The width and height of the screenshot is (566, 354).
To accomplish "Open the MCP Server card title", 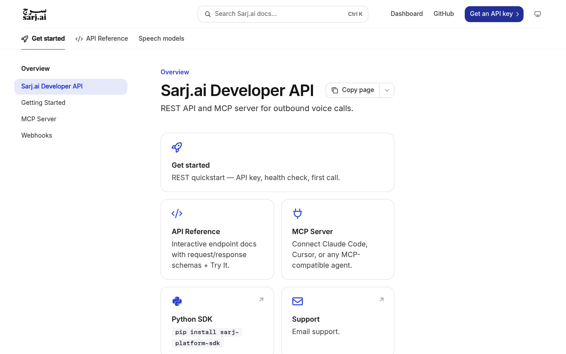I will [313, 231].
